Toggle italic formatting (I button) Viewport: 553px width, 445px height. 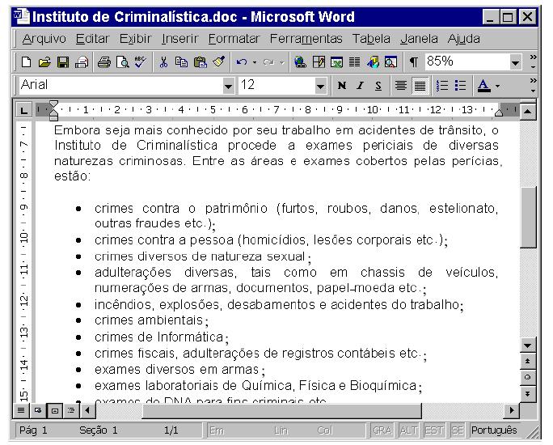point(360,86)
